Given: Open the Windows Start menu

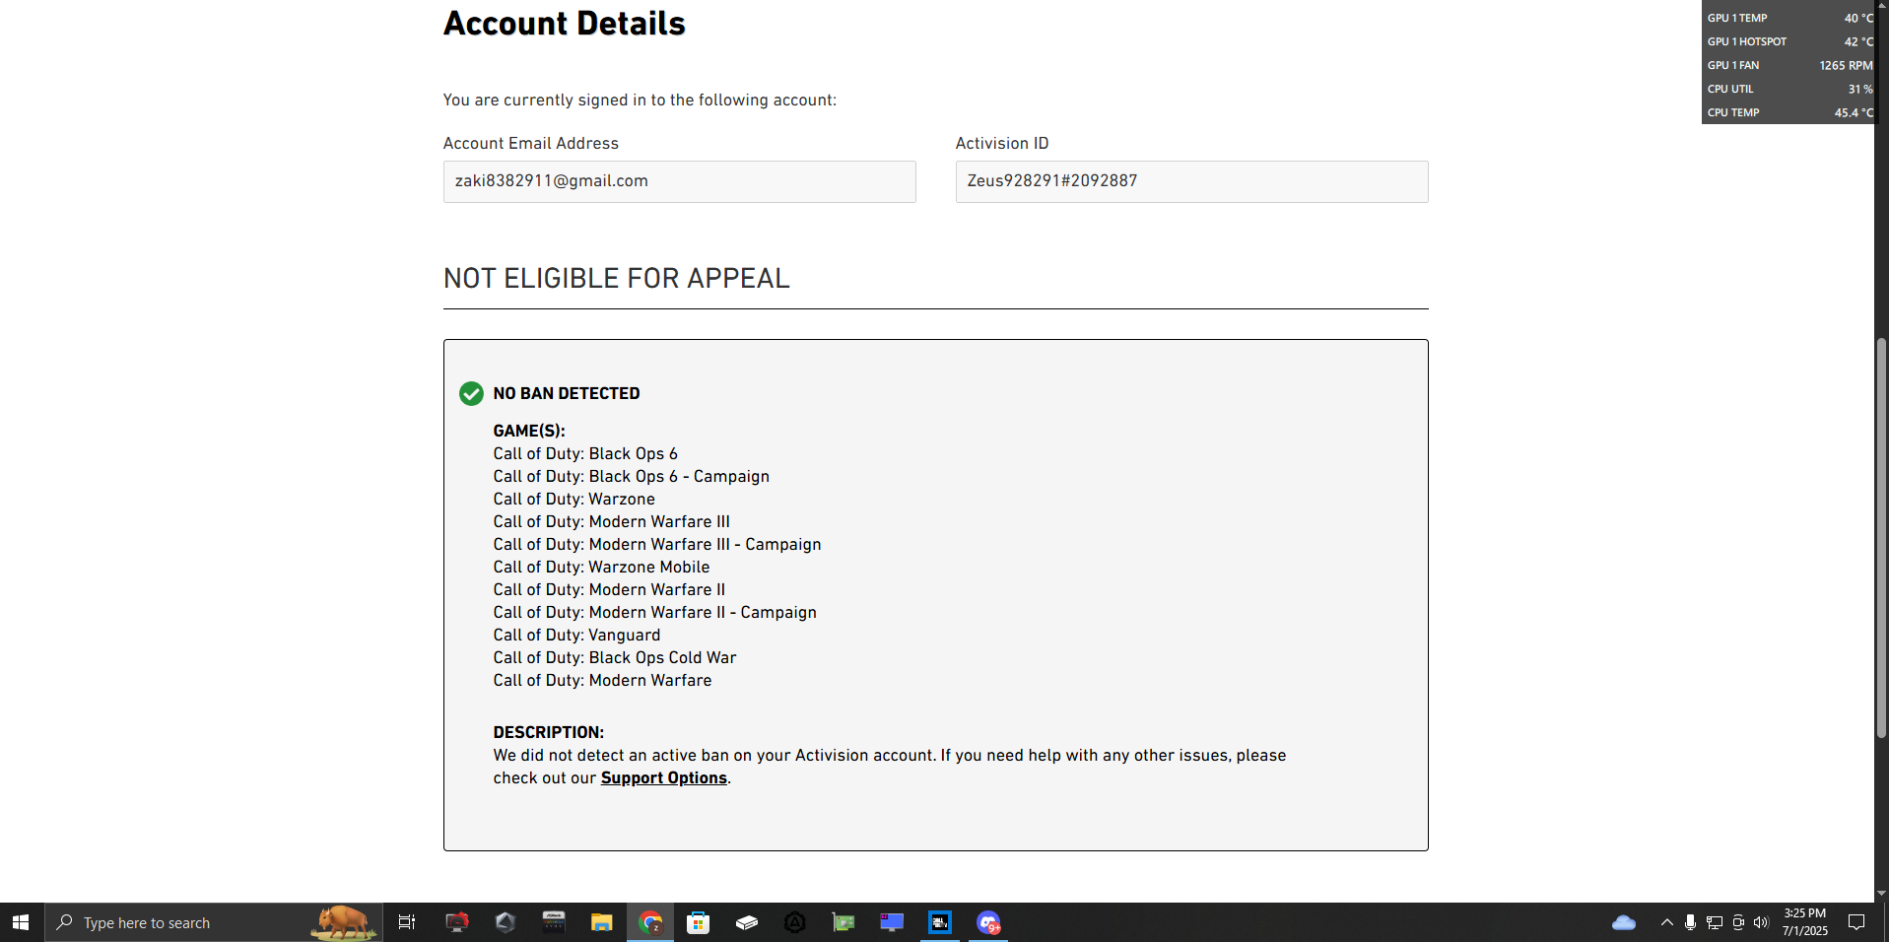Looking at the screenshot, I should click(x=21, y=922).
